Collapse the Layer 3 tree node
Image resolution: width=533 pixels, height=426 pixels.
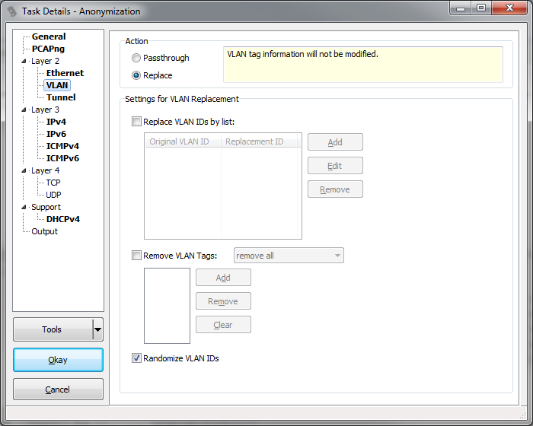[x=24, y=110]
